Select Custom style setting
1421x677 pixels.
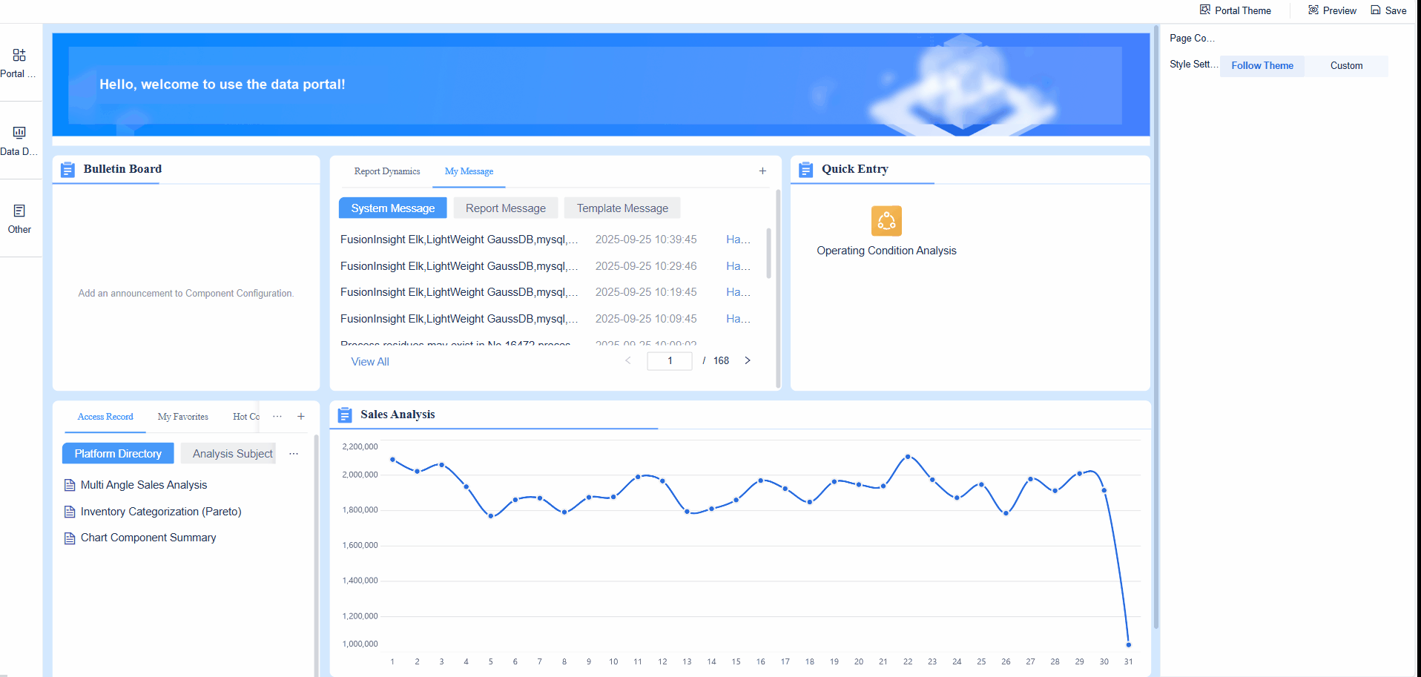click(x=1346, y=66)
